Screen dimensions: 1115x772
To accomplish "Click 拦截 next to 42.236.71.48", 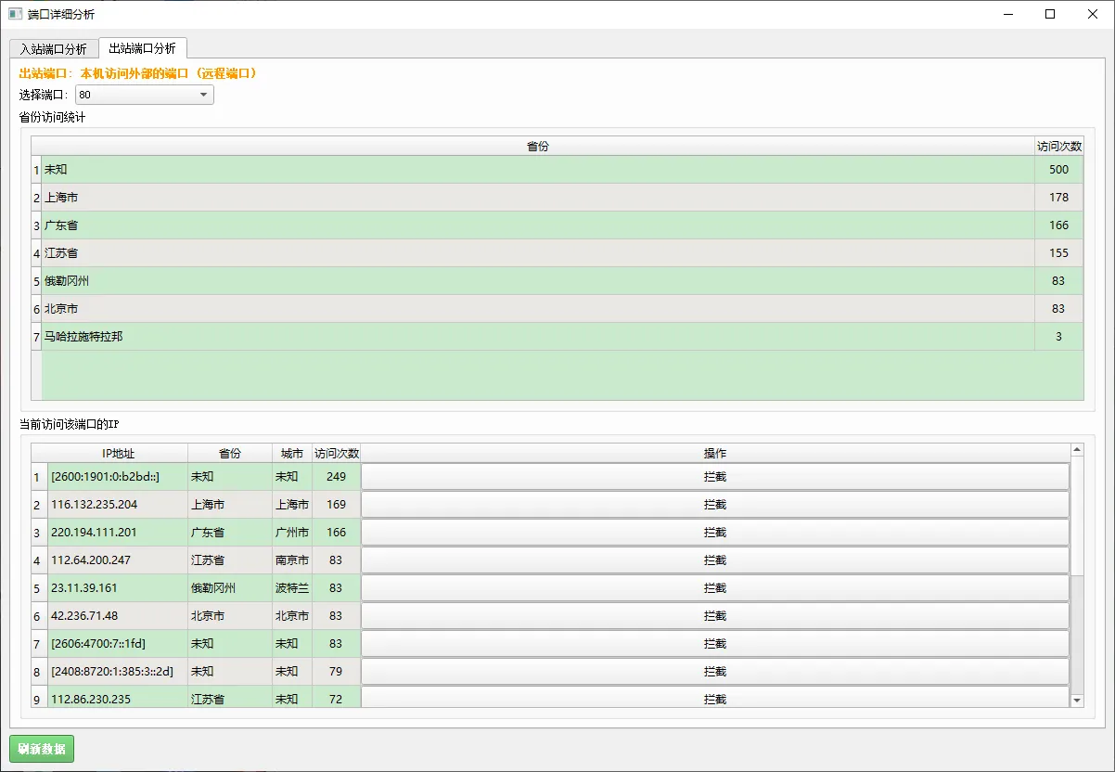I will (x=714, y=615).
